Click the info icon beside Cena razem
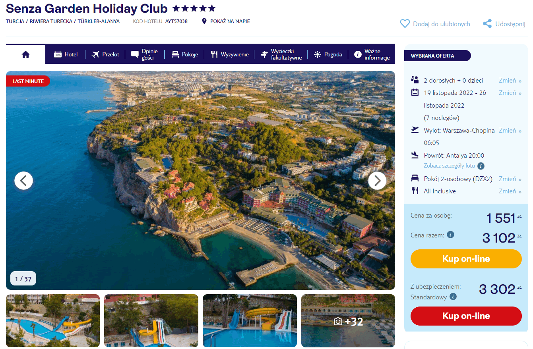This screenshot has height=349, width=533. 450,235
